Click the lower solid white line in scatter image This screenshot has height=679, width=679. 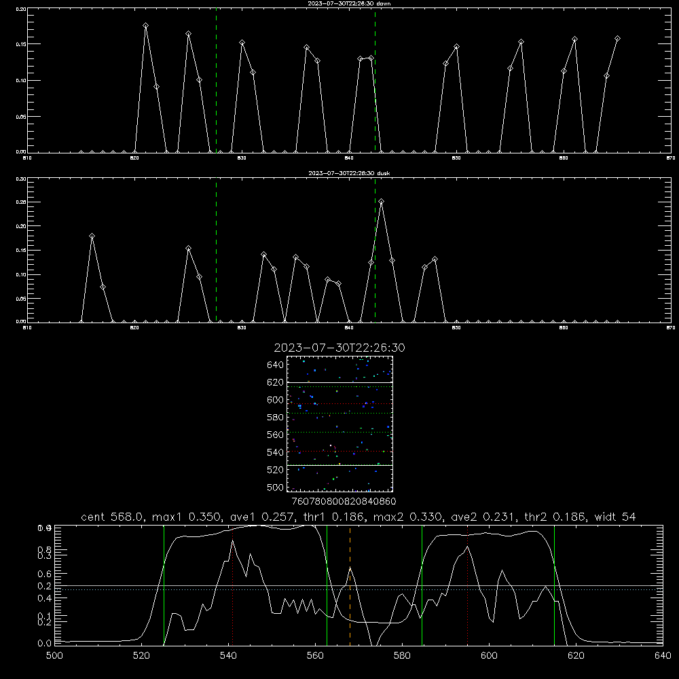tap(340, 465)
